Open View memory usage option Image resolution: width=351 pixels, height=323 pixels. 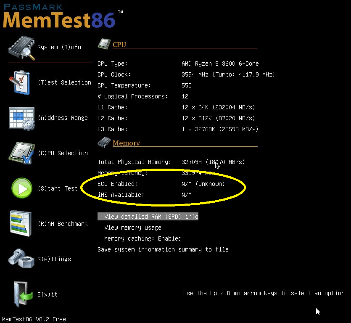tap(133, 228)
